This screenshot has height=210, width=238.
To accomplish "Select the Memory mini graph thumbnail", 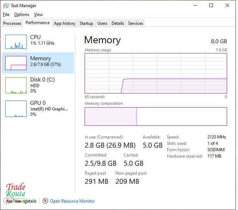I will pos(16,63).
